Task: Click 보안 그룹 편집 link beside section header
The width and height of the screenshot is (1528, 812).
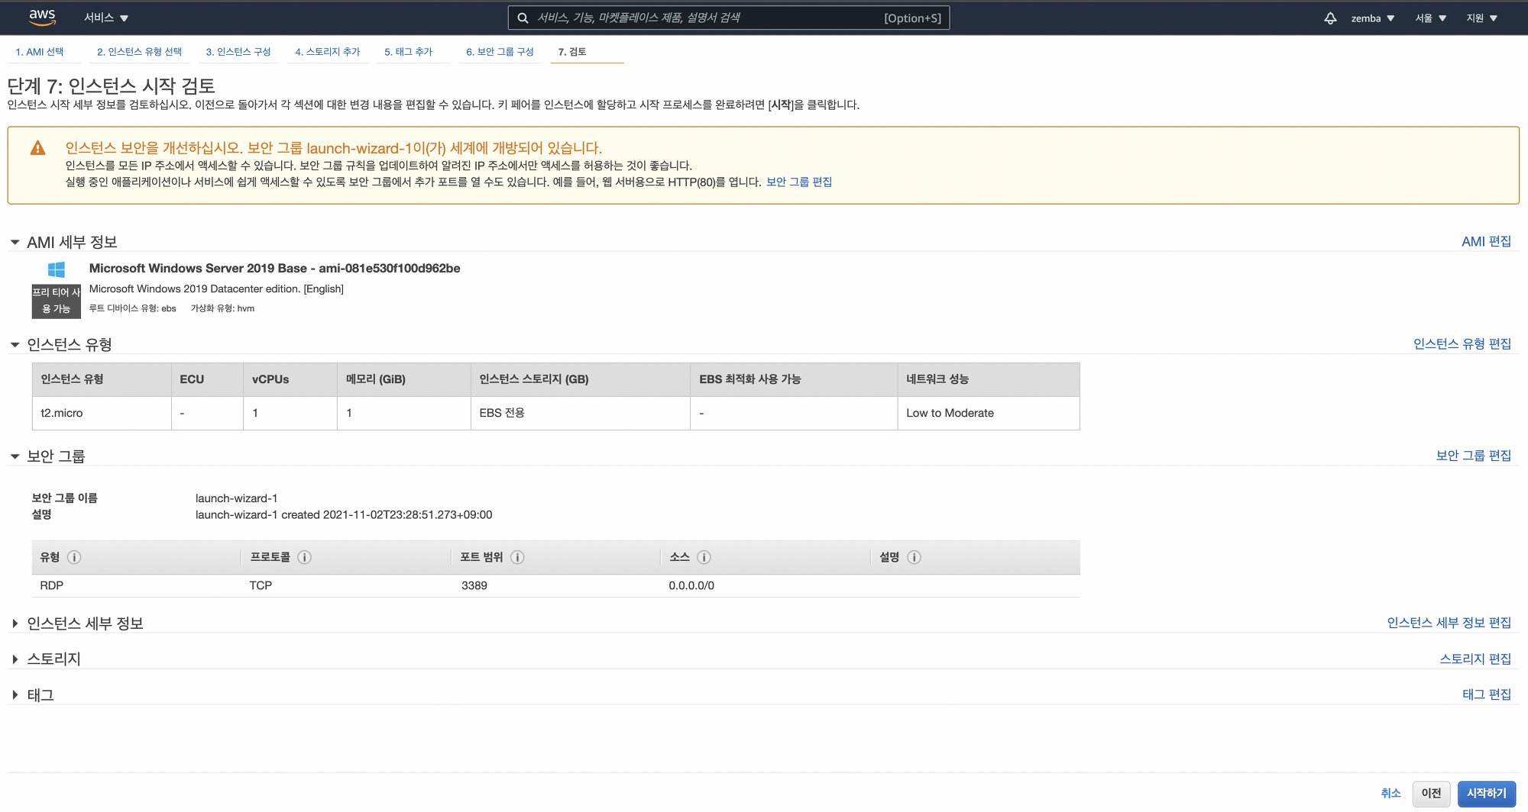Action: [1474, 455]
